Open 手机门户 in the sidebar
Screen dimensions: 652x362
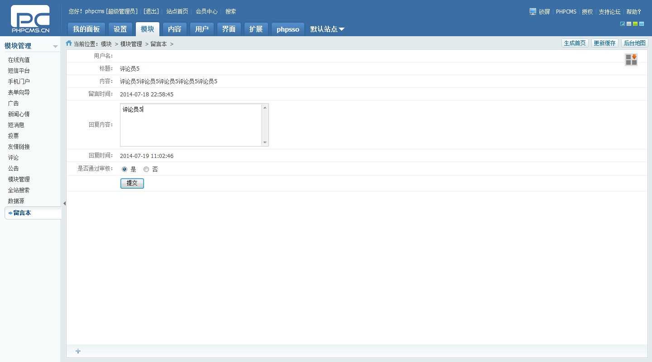point(19,81)
